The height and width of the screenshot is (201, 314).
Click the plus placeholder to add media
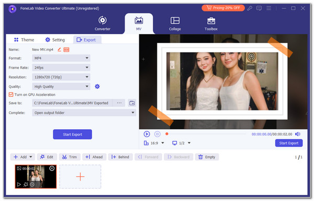[80, 176]
